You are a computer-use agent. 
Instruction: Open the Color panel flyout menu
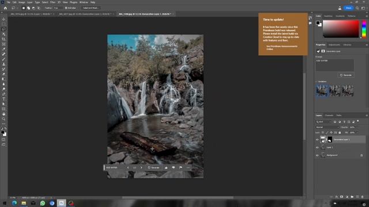tap(367, 16)
